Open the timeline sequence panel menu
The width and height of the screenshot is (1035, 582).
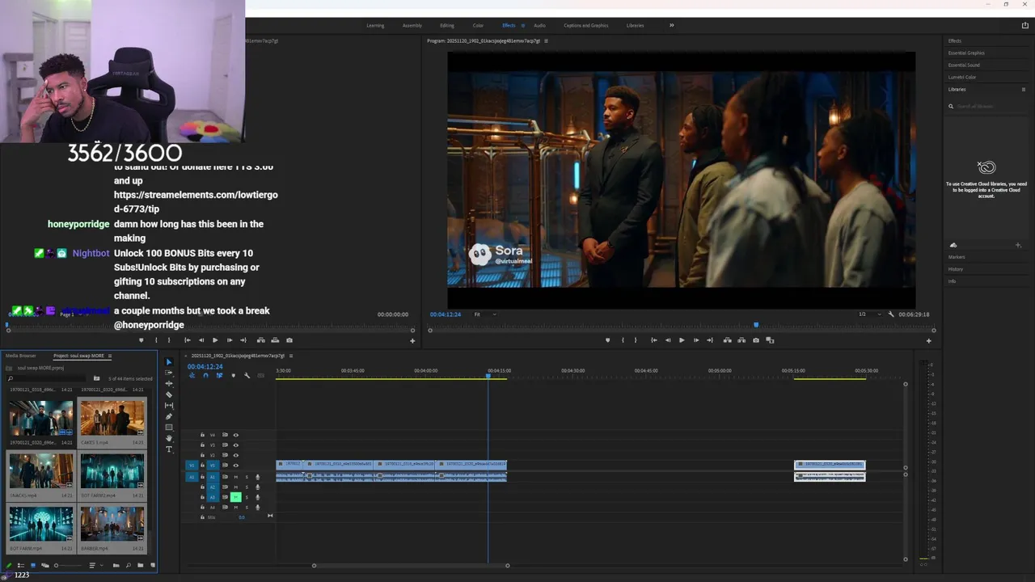tap(291, 356)
